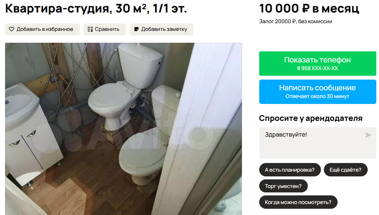Send the message with the arrow icon
This screenshot has width=379, height=215.
point(368,135)
